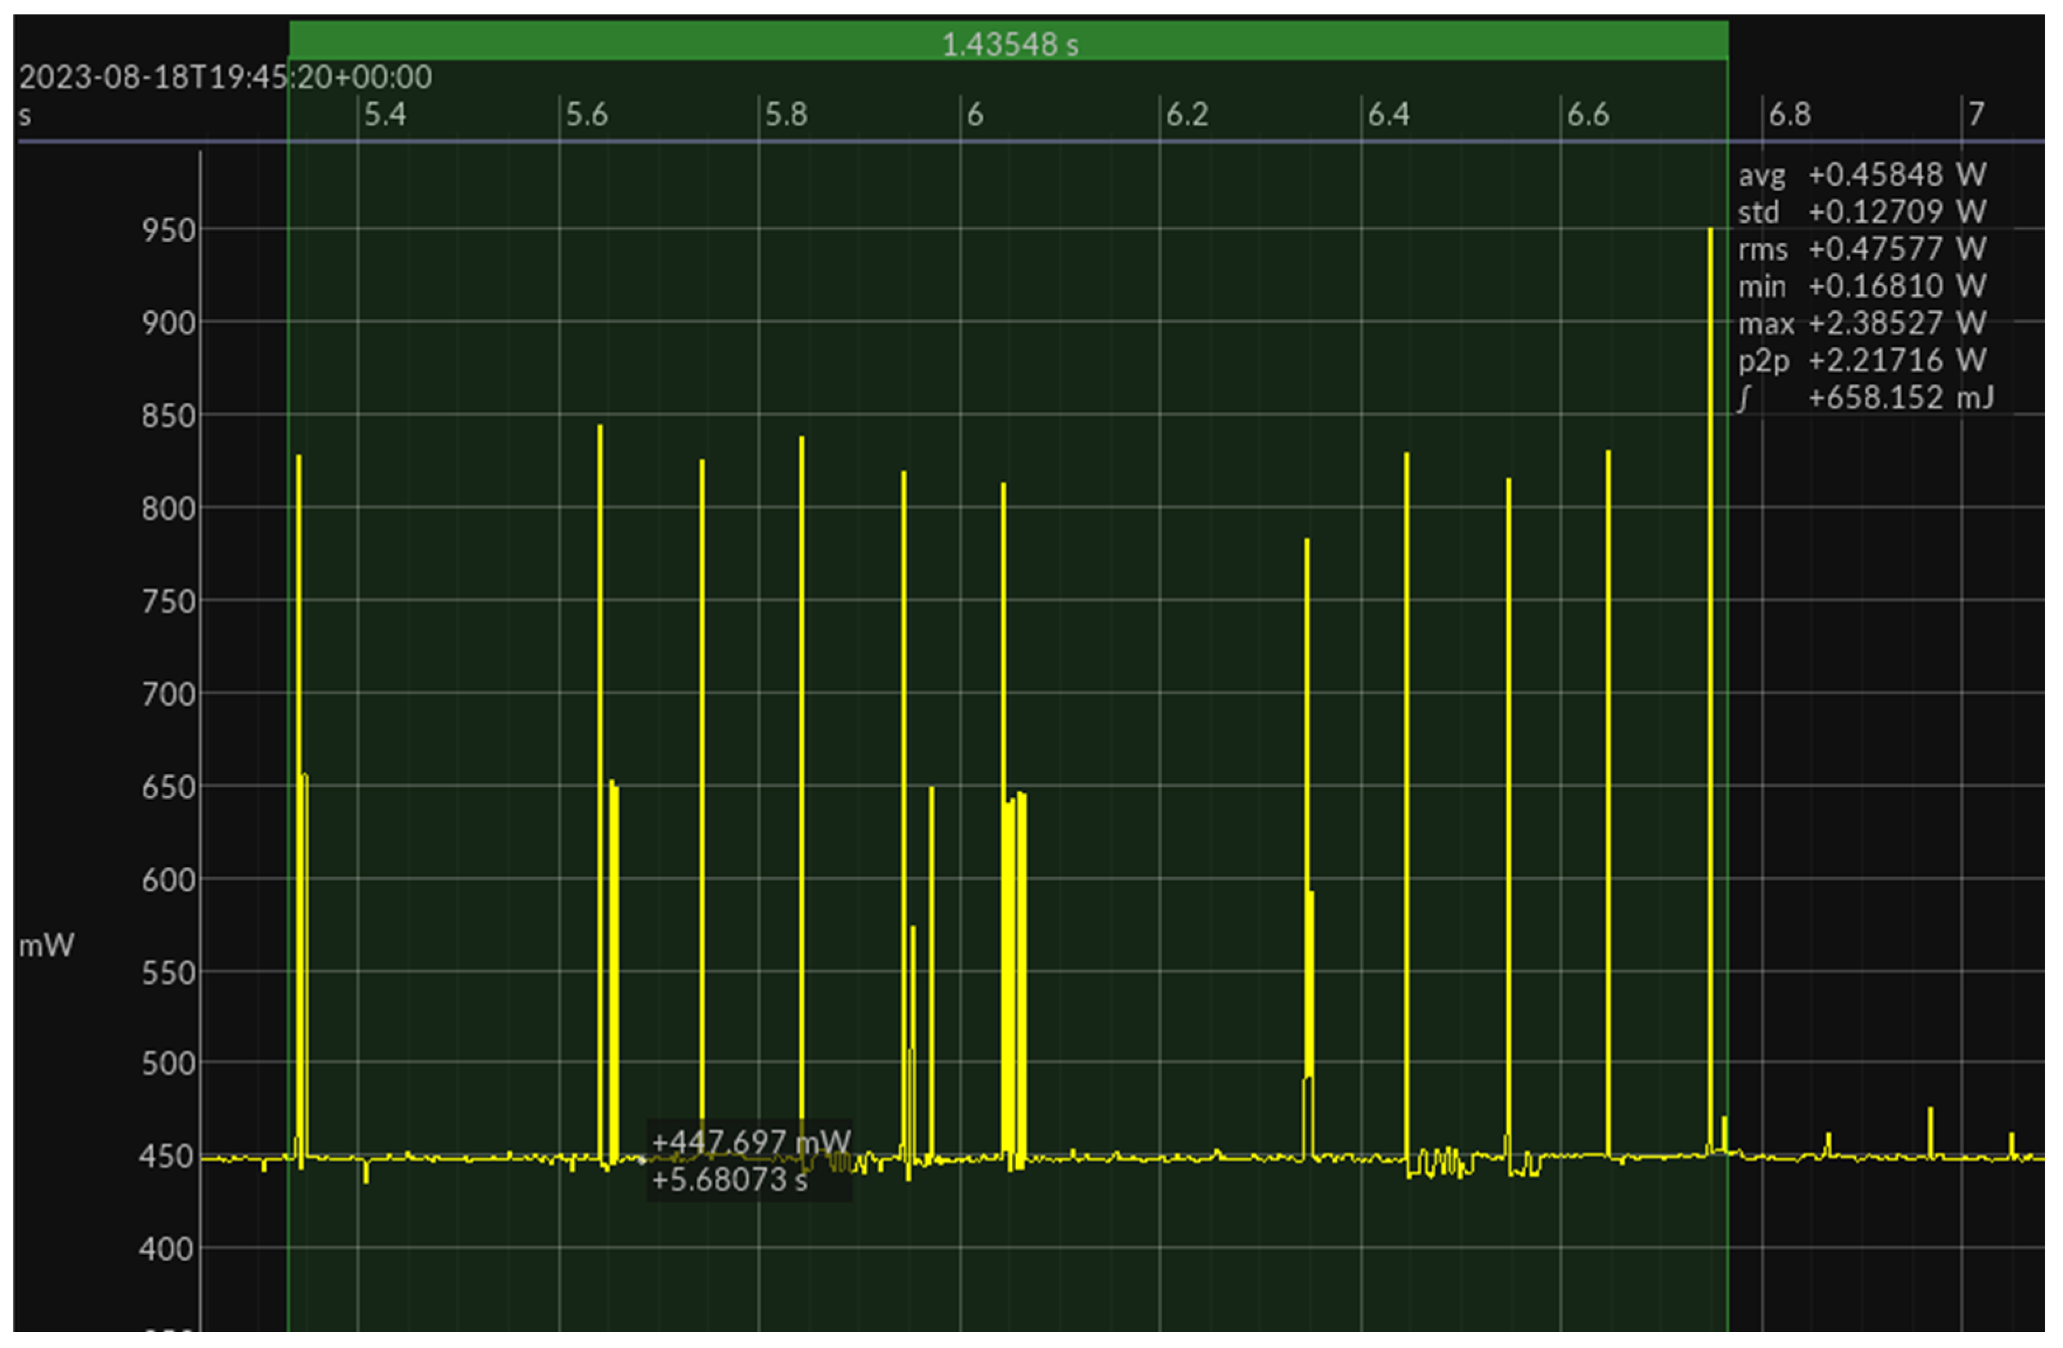
Task: Click the 7 tick on time axis
Action: pyautogui.click(x=1975, y=114)
